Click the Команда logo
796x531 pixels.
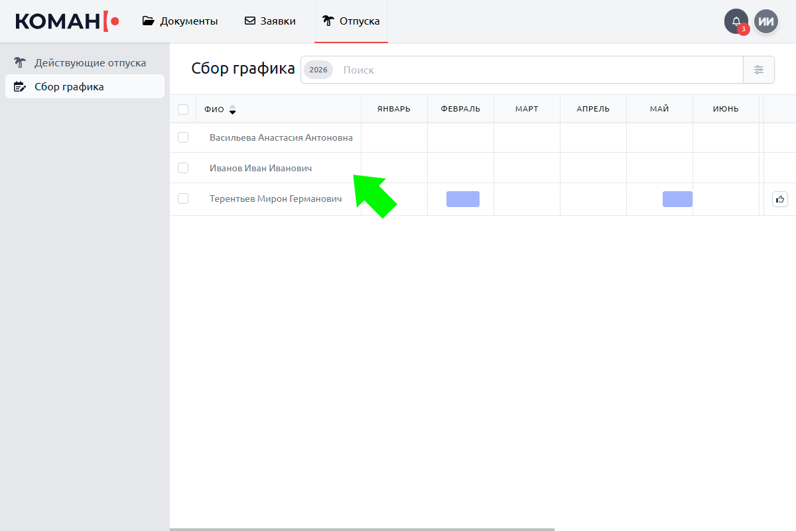pyautogui.click(x=67, y=21)
